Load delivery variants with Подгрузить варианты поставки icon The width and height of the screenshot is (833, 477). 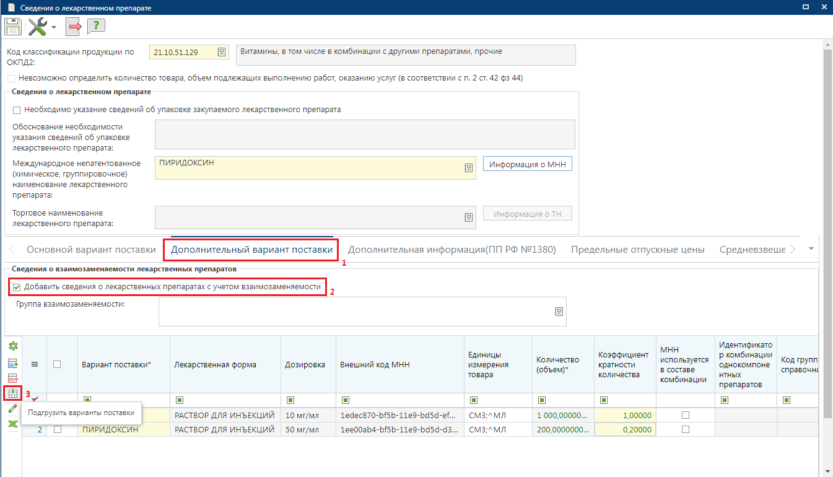(x=12, y=393)
